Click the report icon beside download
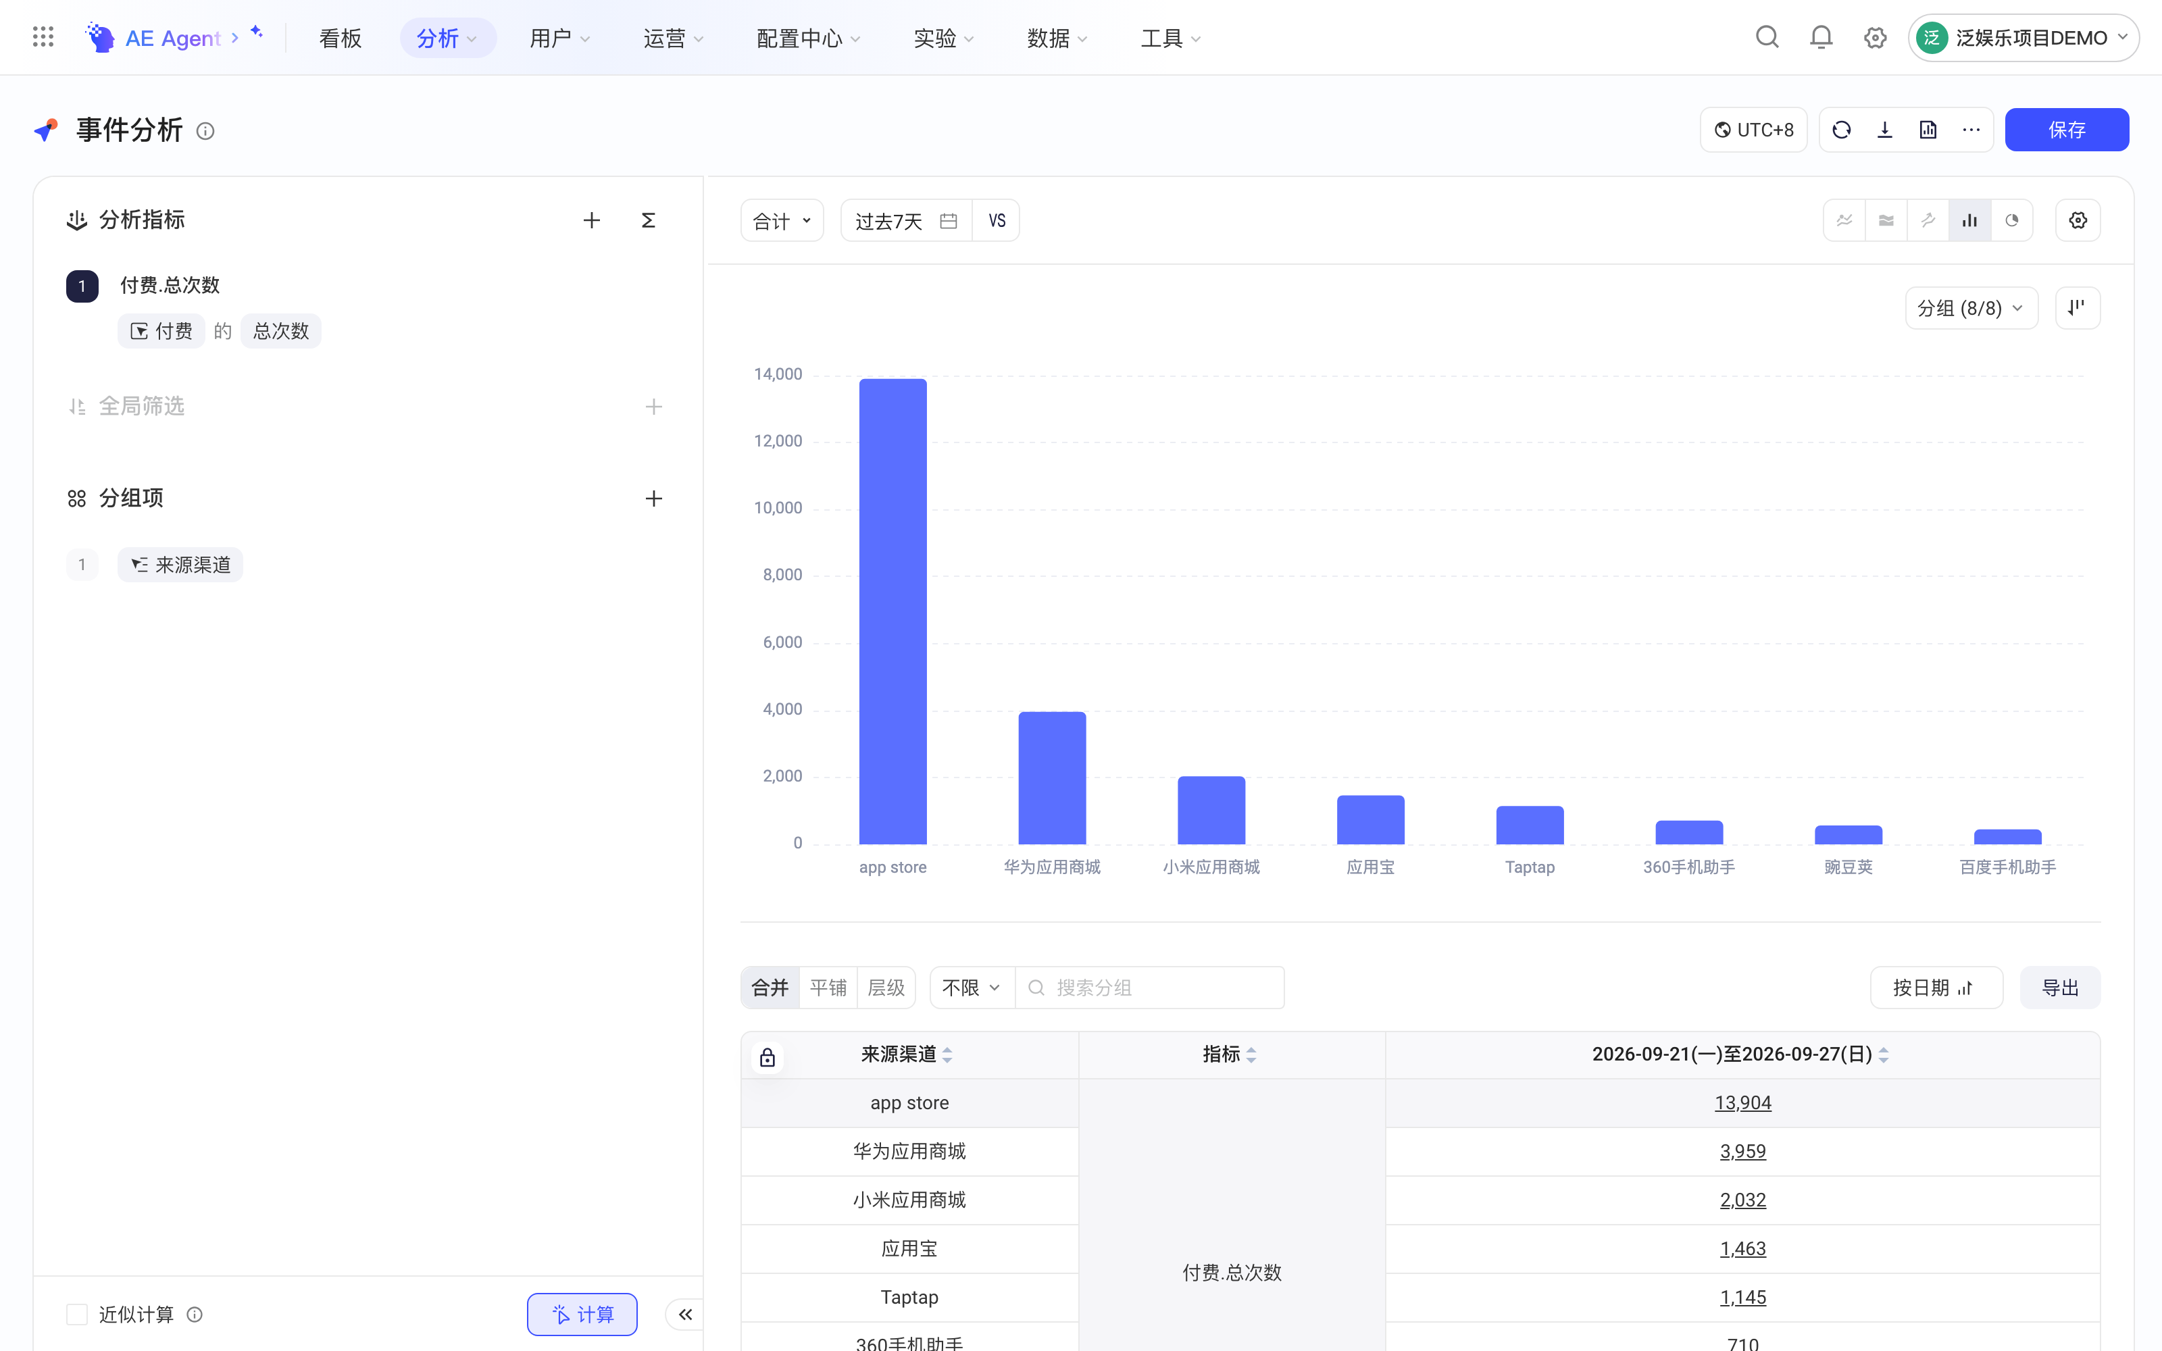Screen dimensions: 2162x1351 (x=1928, y=130)
